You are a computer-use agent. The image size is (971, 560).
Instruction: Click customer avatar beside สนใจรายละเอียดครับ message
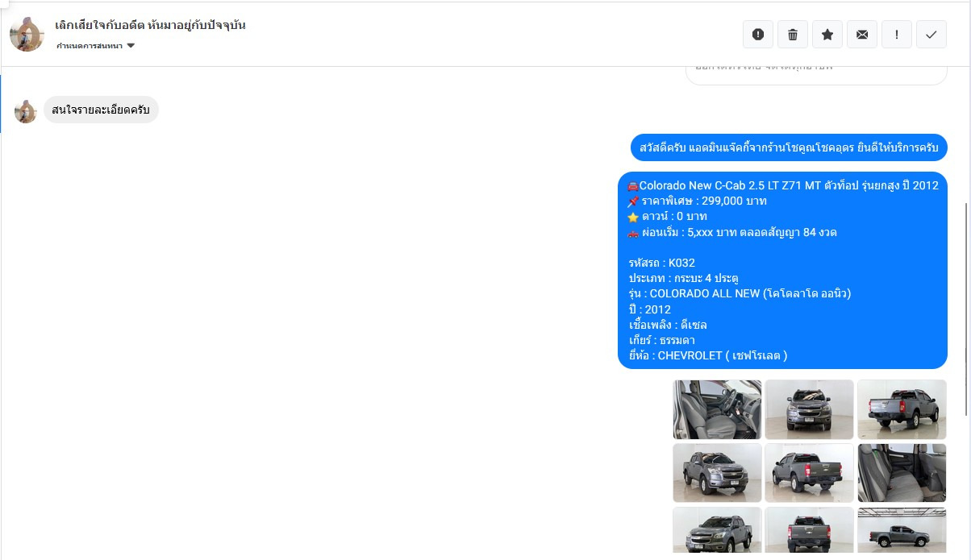[26, 111]
